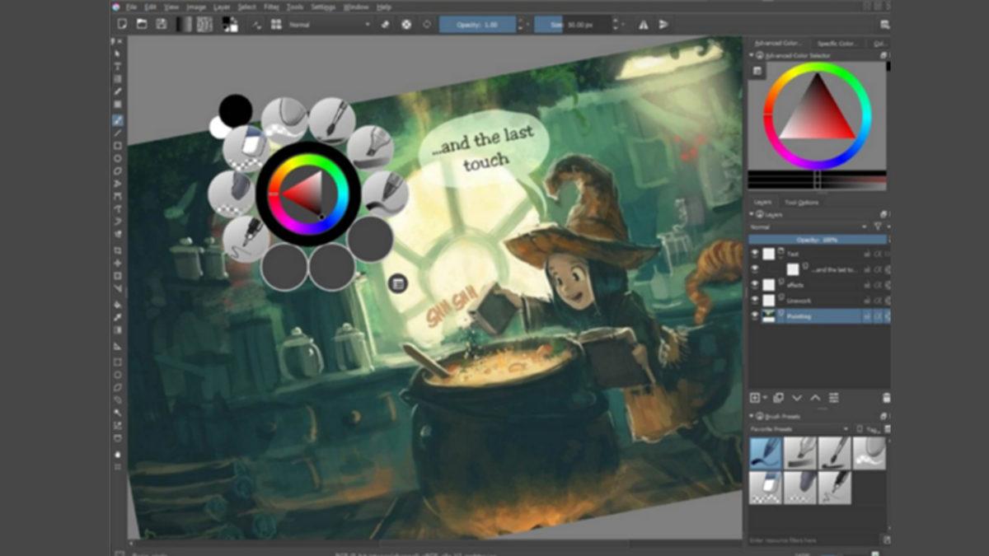Switch to the Tool Options tab

point(804,203)
